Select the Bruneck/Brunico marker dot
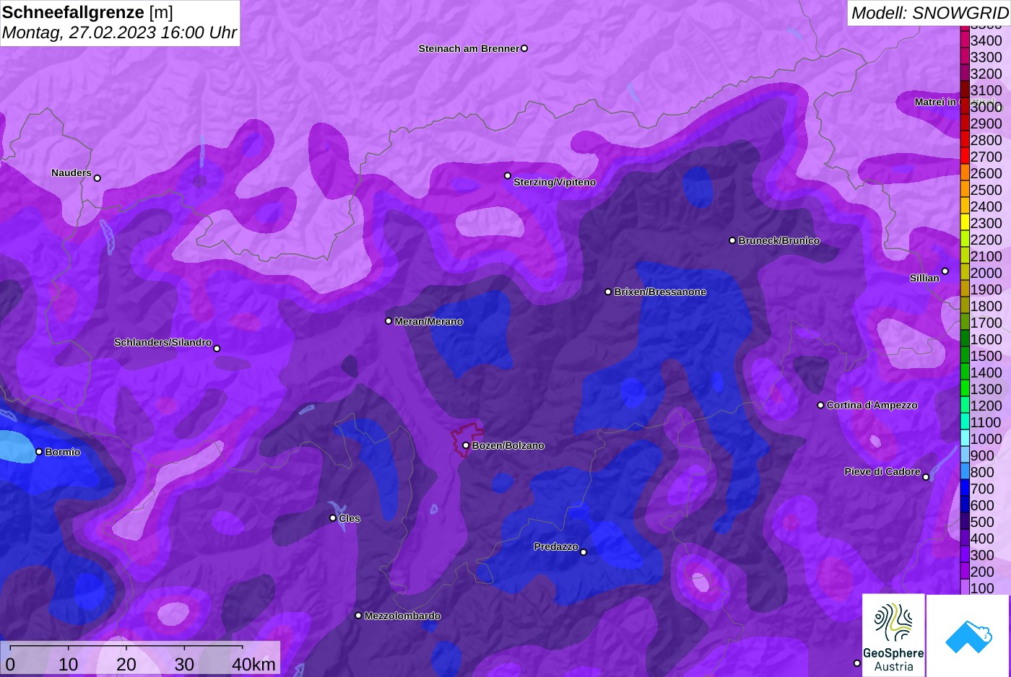The height and width of the screenshot is (677, 1011). tap(732, 240)
